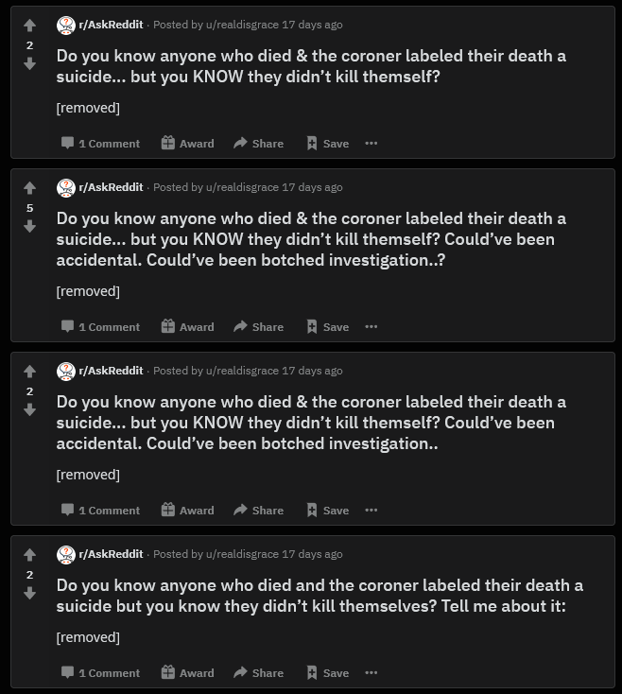Viewport: 622px width, 694px height.
Task: Upvote the post with score 5
Action: click(x=29, y=188)
